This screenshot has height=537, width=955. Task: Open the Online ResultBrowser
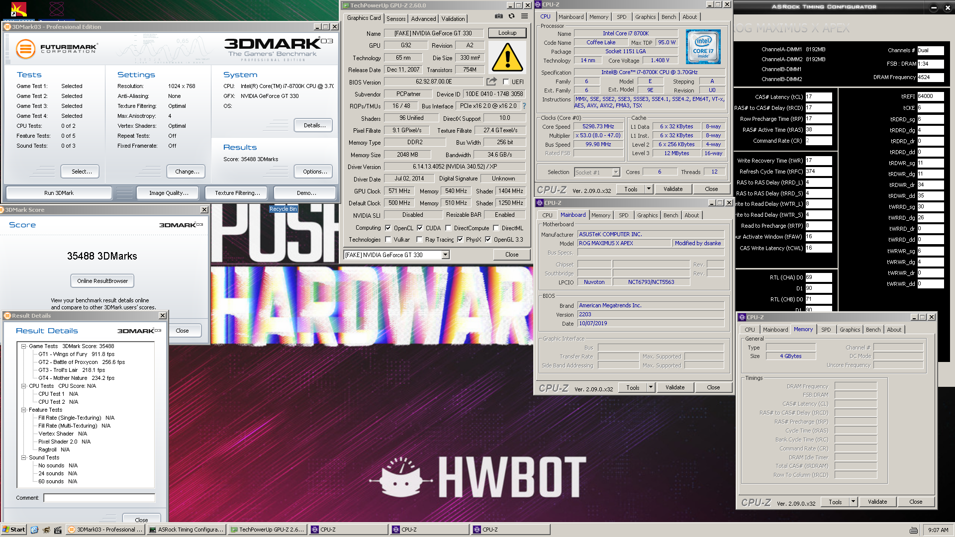[x=102, y=281]
